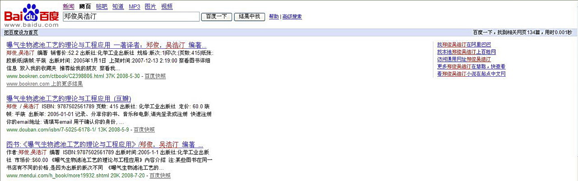Click the Baidu logo
The image size is (578, 181).
tap(32, 15)
